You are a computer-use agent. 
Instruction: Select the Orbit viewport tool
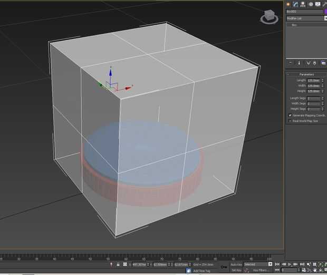(321, 270)
